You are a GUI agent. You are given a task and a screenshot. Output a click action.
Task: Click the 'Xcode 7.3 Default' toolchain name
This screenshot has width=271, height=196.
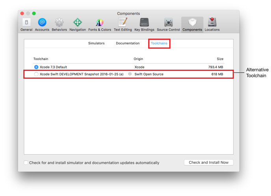53,67
